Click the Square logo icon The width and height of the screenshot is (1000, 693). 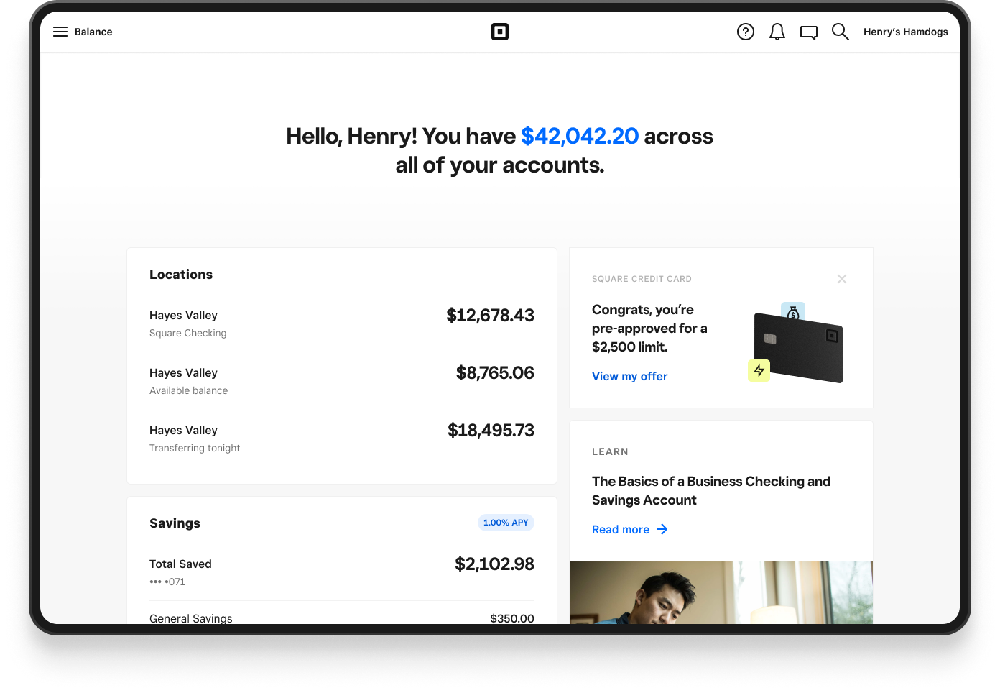pyautogui.click(x=500, y=32)
